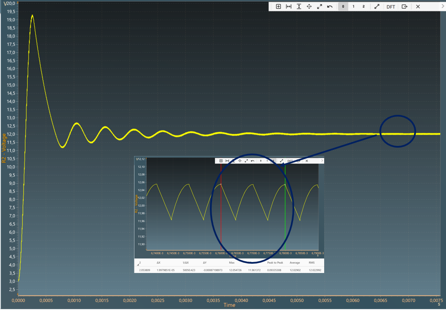Image resolution: width=446 pixels, height=310 pixels.
Task: Open DFT analysis from main toolbar
Action: click(x=391, y=7)
